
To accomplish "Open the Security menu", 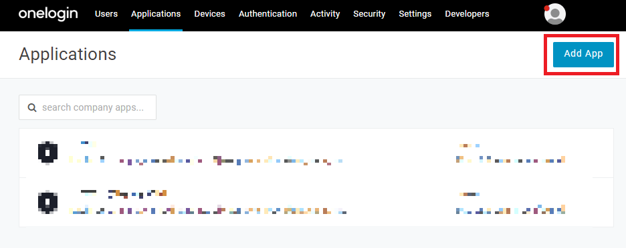I will [x=369, y=14].
